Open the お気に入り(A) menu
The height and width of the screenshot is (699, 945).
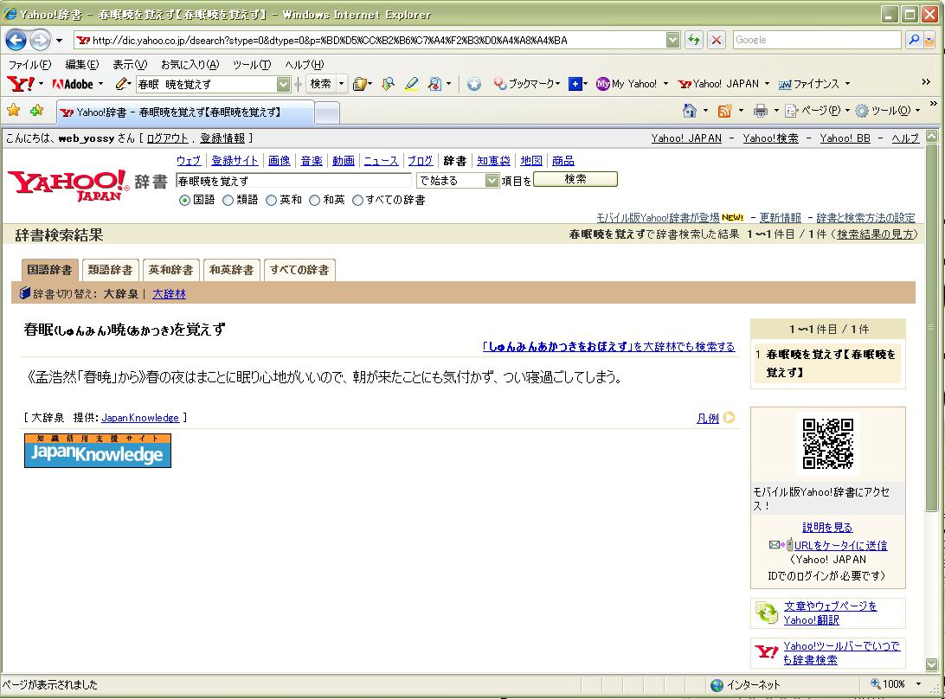(190, 65)
